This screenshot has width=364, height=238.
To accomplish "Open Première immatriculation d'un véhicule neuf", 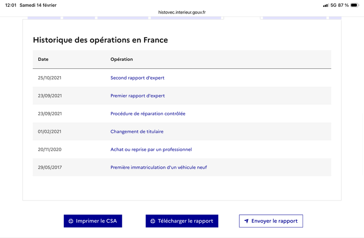I will 158,167.
